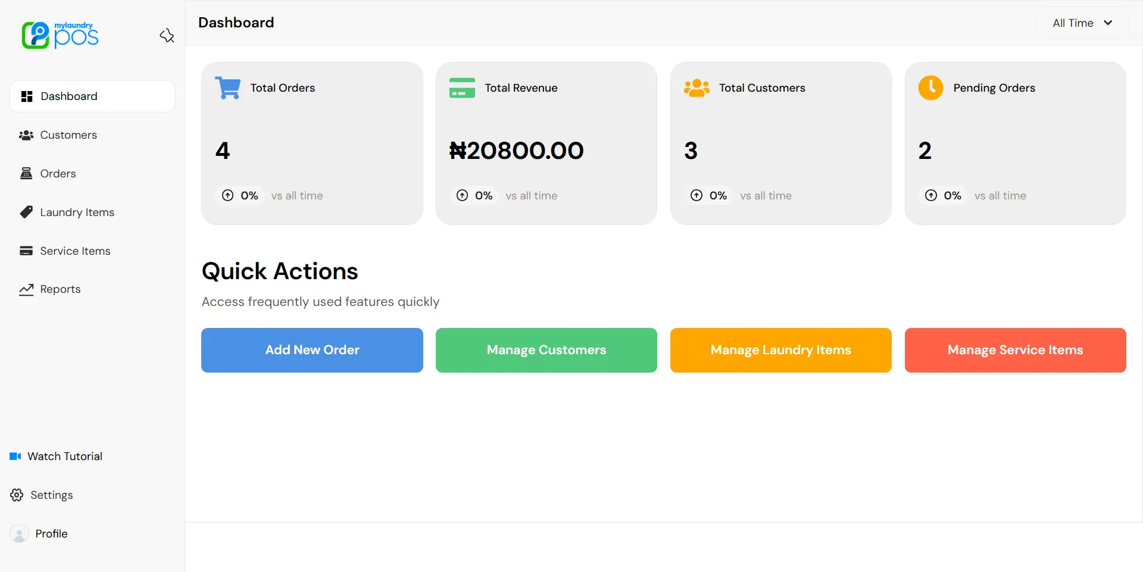Viewport: 1143px width, 572px height.
Task: Click the Total Orders cart icon
Action: [227, 88]
